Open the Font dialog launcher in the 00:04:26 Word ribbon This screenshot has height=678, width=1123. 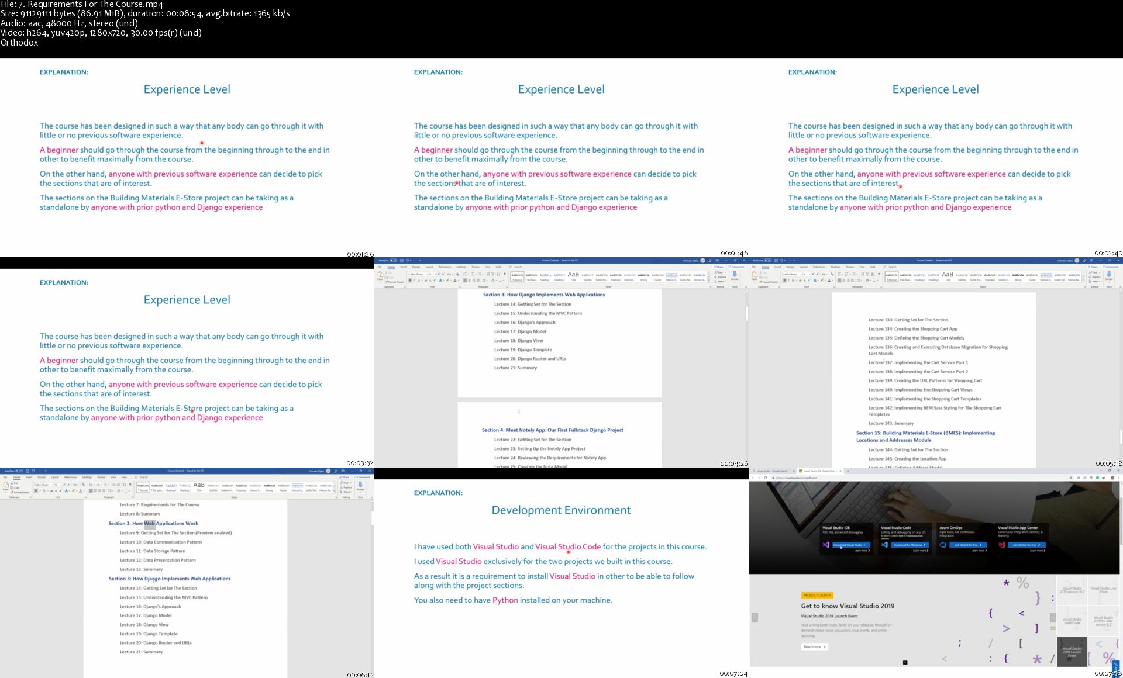(460, 287)
